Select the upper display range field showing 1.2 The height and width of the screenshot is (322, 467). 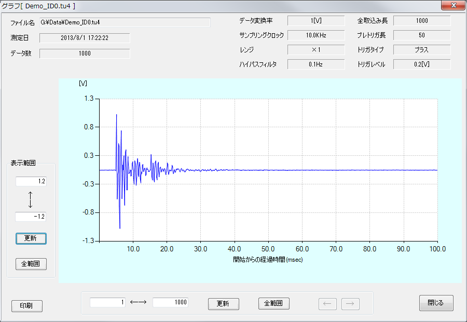pos(31,181)
